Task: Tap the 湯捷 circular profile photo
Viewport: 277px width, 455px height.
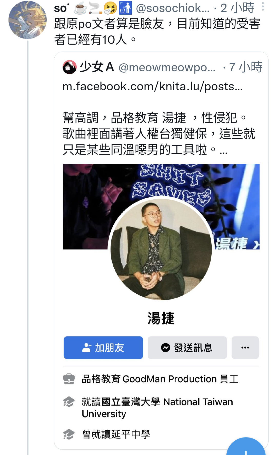Action: coord(161,248)
